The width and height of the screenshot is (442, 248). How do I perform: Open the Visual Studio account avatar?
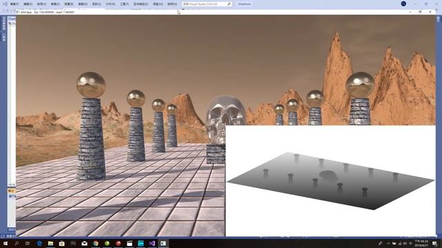(403, 3)
